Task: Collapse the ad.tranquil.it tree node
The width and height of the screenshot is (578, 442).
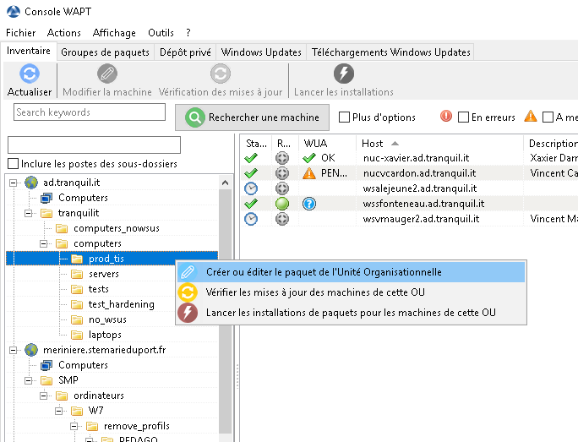Action: [x=13, y=183]
